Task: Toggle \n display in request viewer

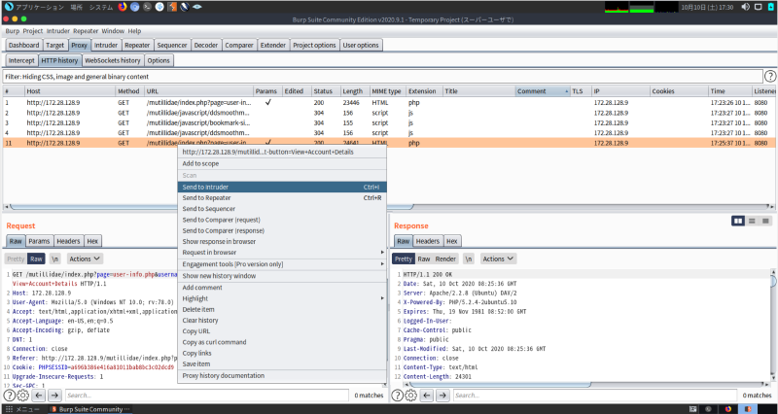Action: (55, 259)
